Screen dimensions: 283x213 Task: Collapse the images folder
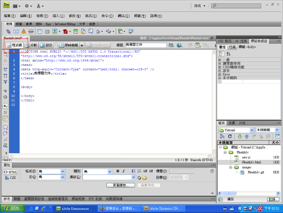pos(230,167)
